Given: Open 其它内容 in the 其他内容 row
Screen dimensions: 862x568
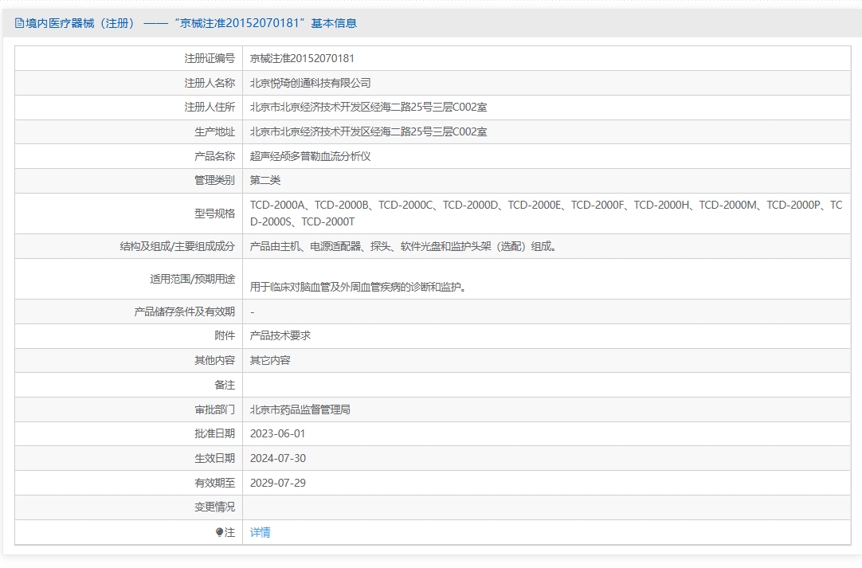Looking at the screenshot, I should click(x=270, y=360).
